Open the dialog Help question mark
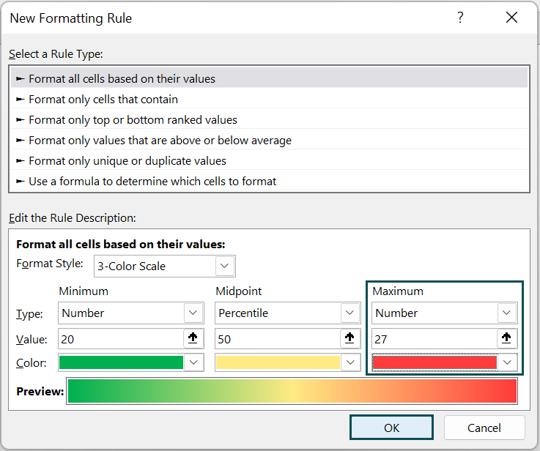Viewport: 540px width, 451px height. pyautogui.click(x=460, y=17)
